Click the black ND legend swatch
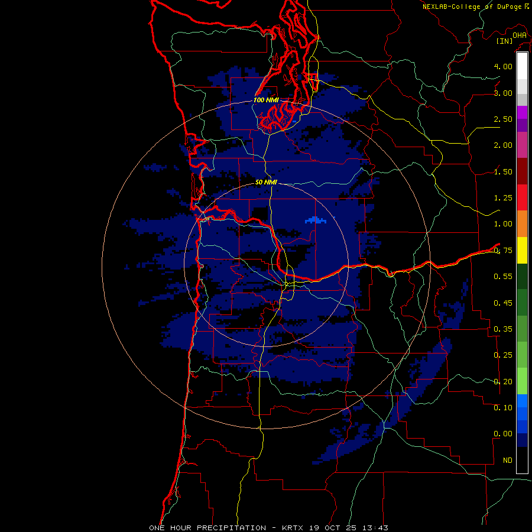This screenshot has height=532, width=532. pos(522,460)
